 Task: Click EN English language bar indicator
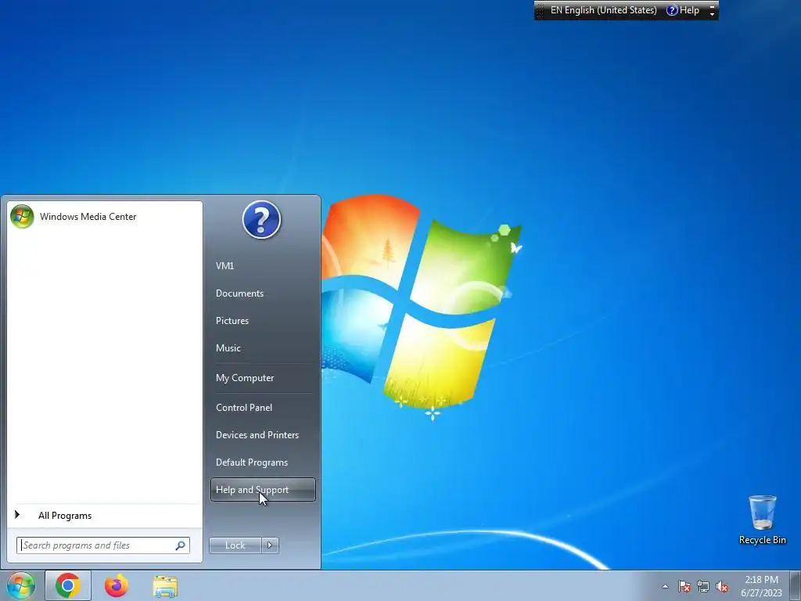pyautogui.click(x=604, y=10)
